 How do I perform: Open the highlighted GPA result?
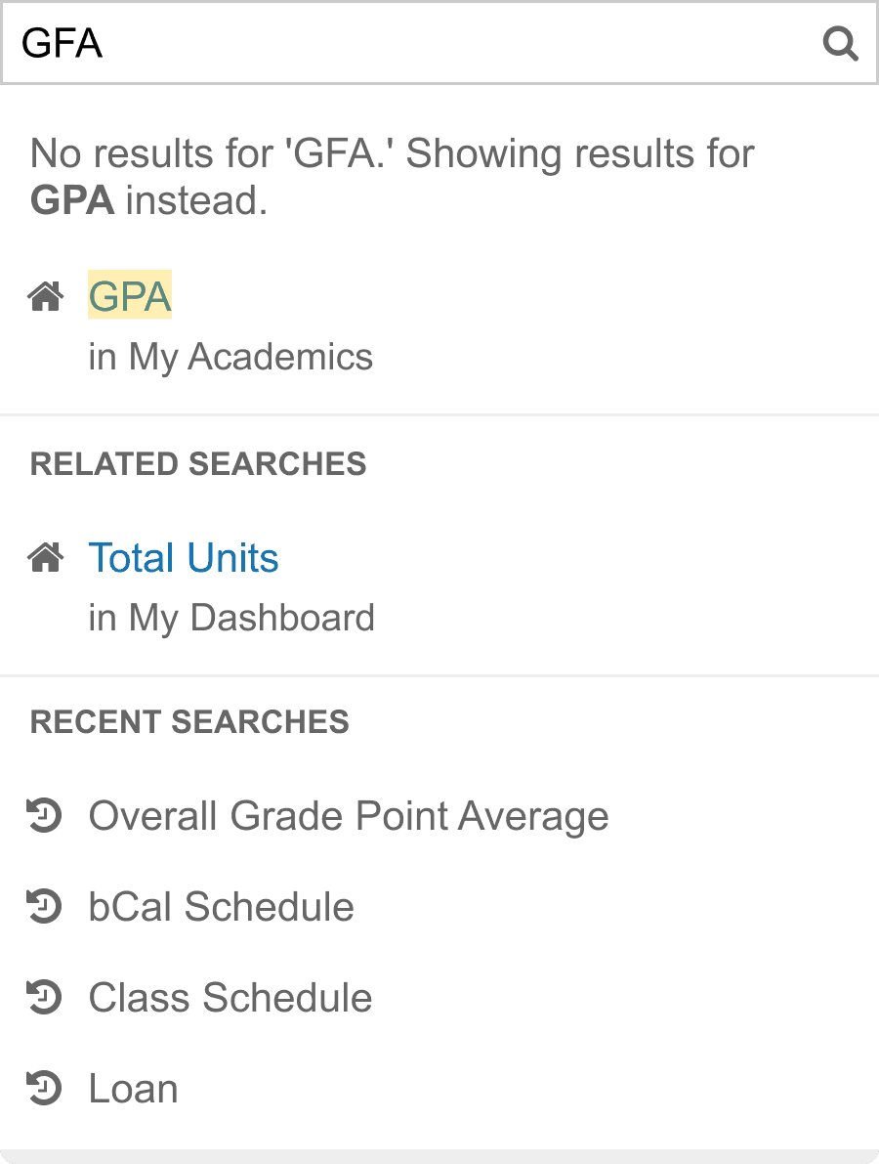pos(130,296)
